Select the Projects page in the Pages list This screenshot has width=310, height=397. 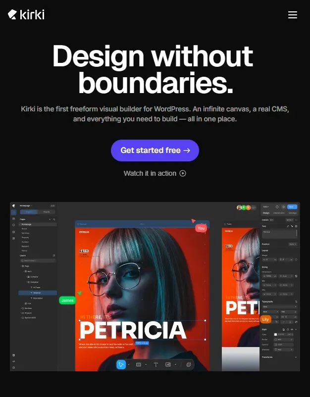pyautogui.click(x=25, y=238)
